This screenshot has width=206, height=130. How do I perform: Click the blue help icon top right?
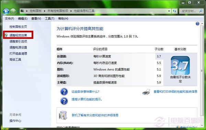[197, 24]
